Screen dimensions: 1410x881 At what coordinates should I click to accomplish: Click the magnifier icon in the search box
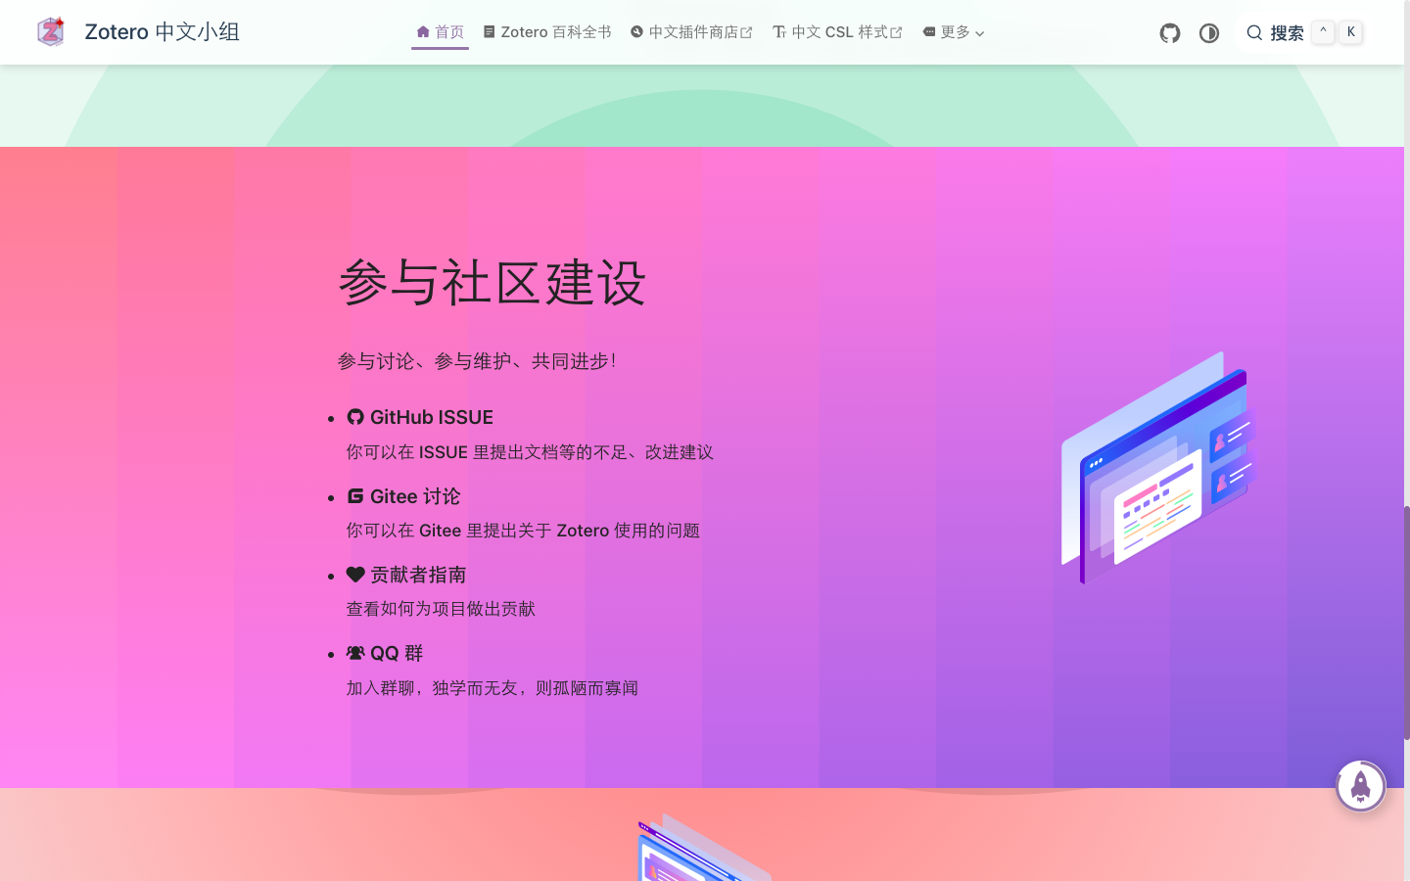tap(1254, 32)
